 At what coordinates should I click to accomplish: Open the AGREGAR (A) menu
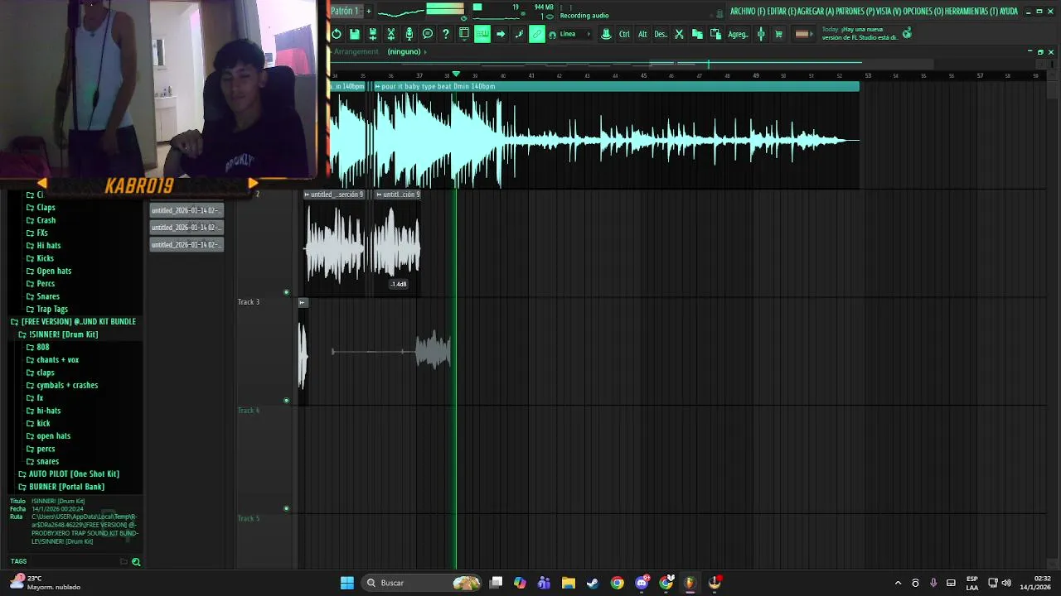click(x=816, y=12)
